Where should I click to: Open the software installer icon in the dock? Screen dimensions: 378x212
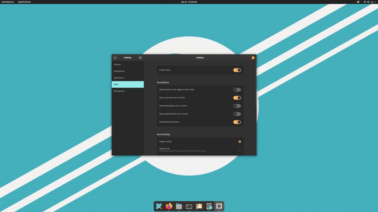(x=198, y=206)
